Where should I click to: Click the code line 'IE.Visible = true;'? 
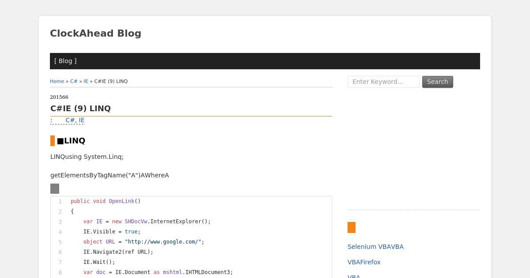point(112,232)
